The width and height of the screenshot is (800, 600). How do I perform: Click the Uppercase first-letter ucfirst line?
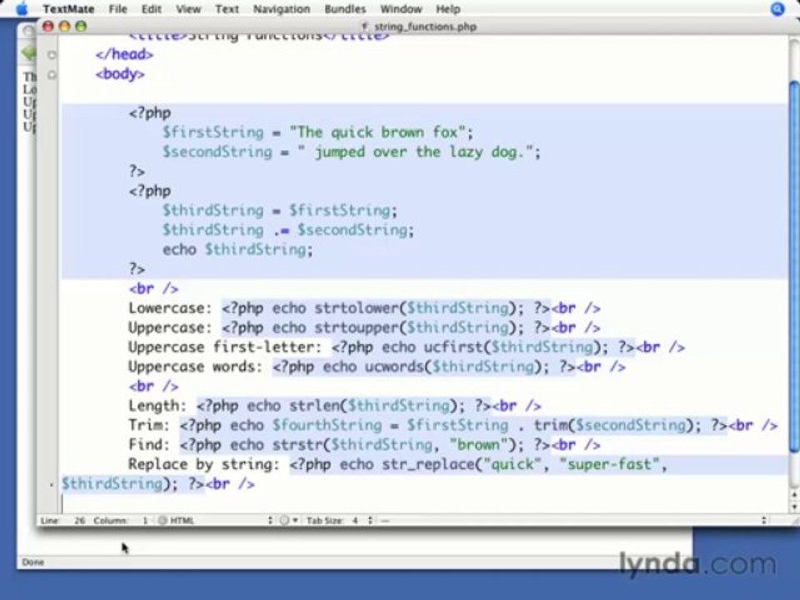point(406,347)
